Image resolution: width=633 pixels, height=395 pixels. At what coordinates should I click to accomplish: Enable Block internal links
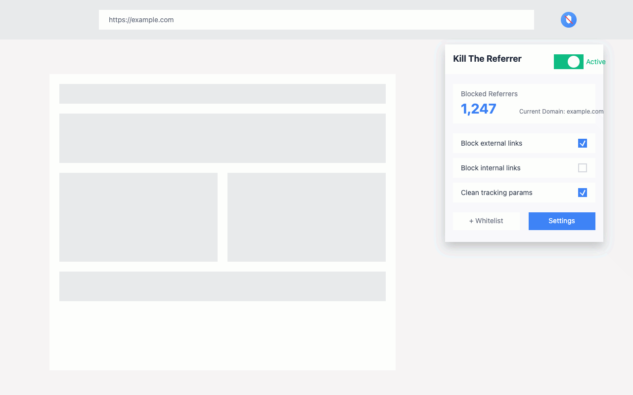click(582, 168)
